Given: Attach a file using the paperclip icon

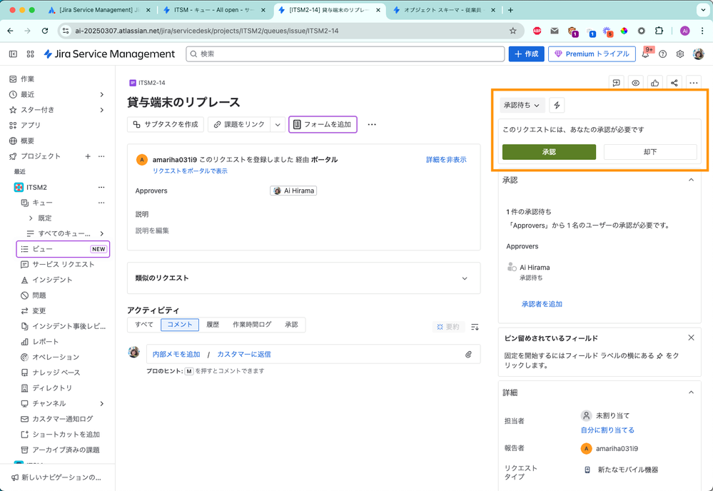Looking at the screenshot, I should click(469, 354).
